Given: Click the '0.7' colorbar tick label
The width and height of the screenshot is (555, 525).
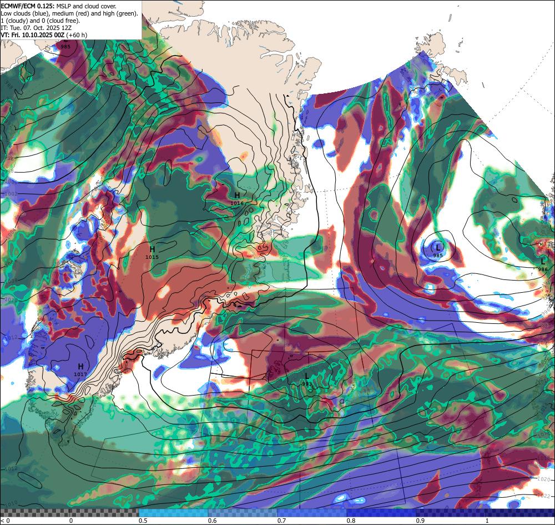Looking at the screenshot, I should point(282,521).
